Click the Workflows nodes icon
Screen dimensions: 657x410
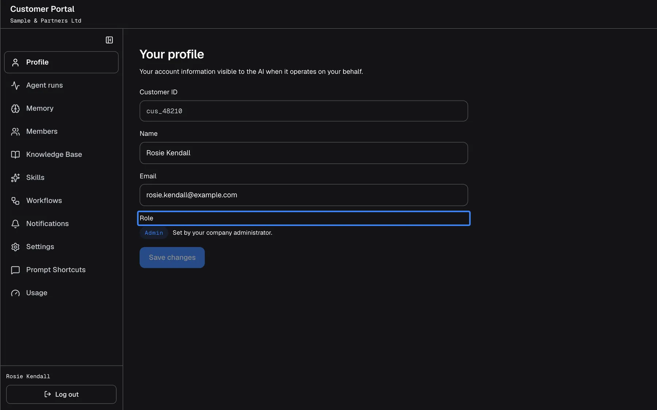(15, 201)
